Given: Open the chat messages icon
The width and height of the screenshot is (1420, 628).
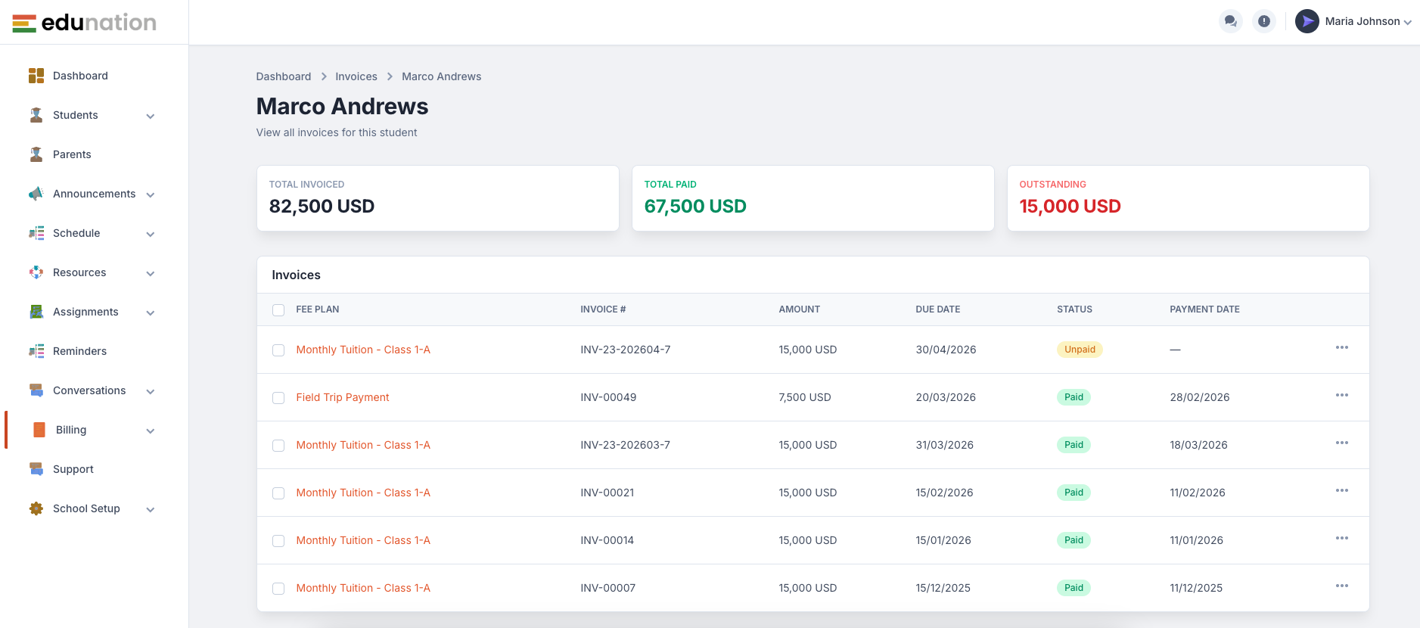Looking at the screenshot, I should [x=1231, y=21].
